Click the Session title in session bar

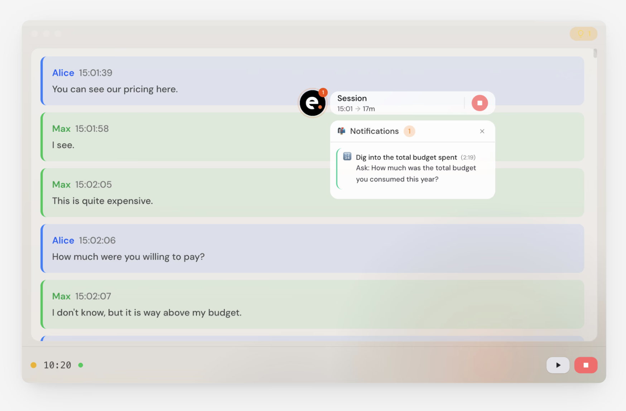pos(352,98)
